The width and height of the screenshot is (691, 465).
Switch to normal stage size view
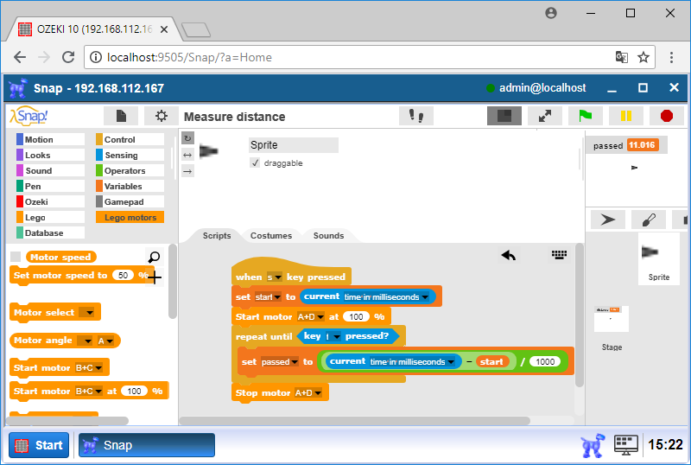[504, 116]
